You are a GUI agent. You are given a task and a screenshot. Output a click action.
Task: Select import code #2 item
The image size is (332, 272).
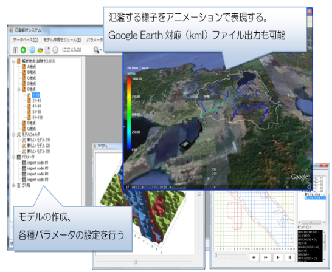[x=38, y=168]
